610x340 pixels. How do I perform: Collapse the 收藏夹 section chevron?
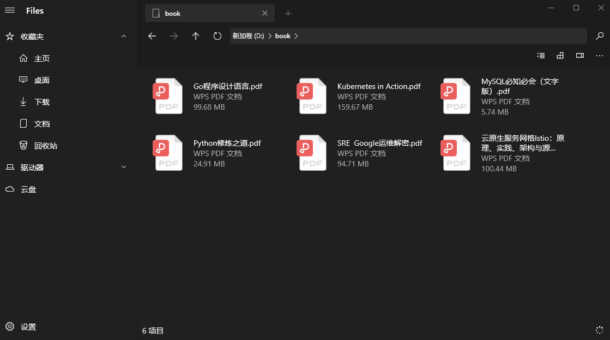(x=124, y=36)
